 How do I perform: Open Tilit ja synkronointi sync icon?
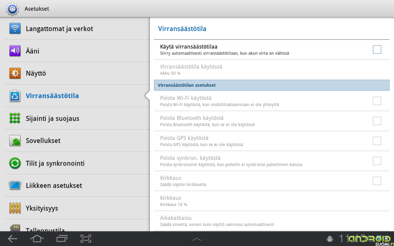pyautogui.click(x=15, y=163)
